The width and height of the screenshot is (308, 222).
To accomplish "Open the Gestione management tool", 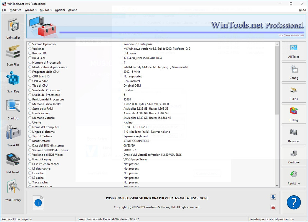I will click(294, 157).
